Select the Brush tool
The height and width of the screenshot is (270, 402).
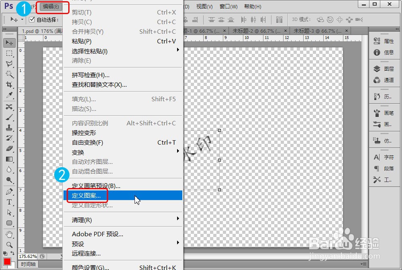click(x=9, y=117)
